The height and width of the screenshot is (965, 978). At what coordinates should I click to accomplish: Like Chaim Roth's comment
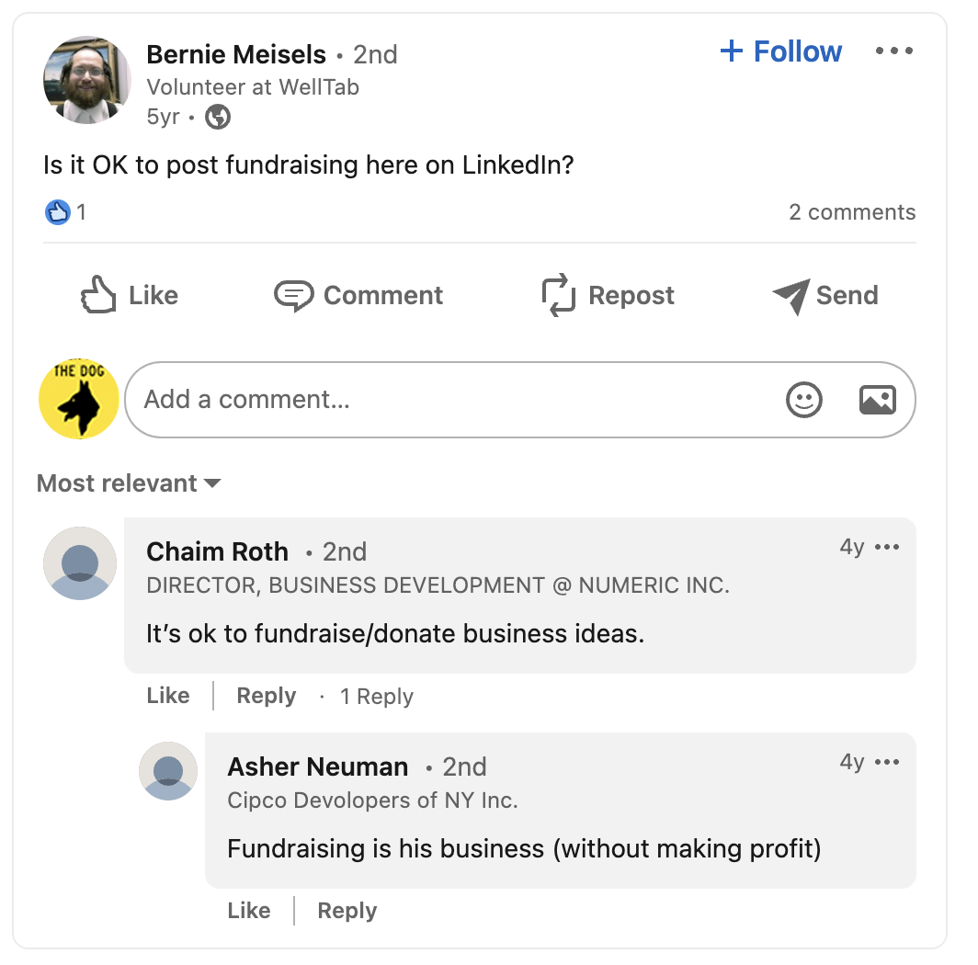tap(168, 696)
